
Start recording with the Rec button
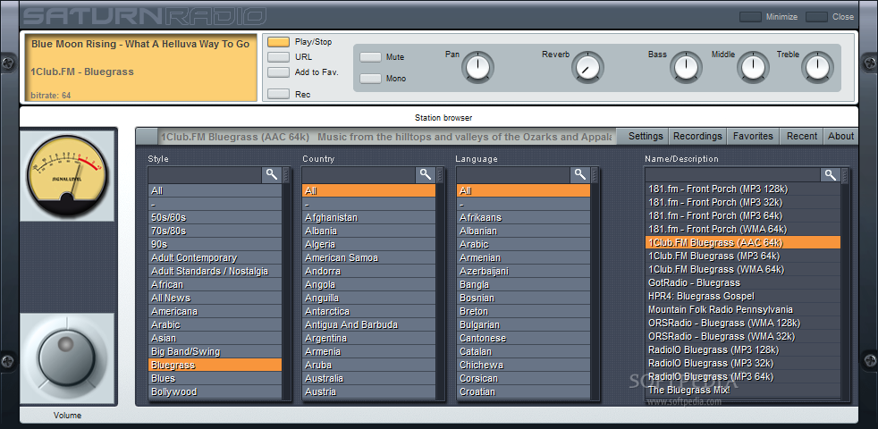[278, 94]
